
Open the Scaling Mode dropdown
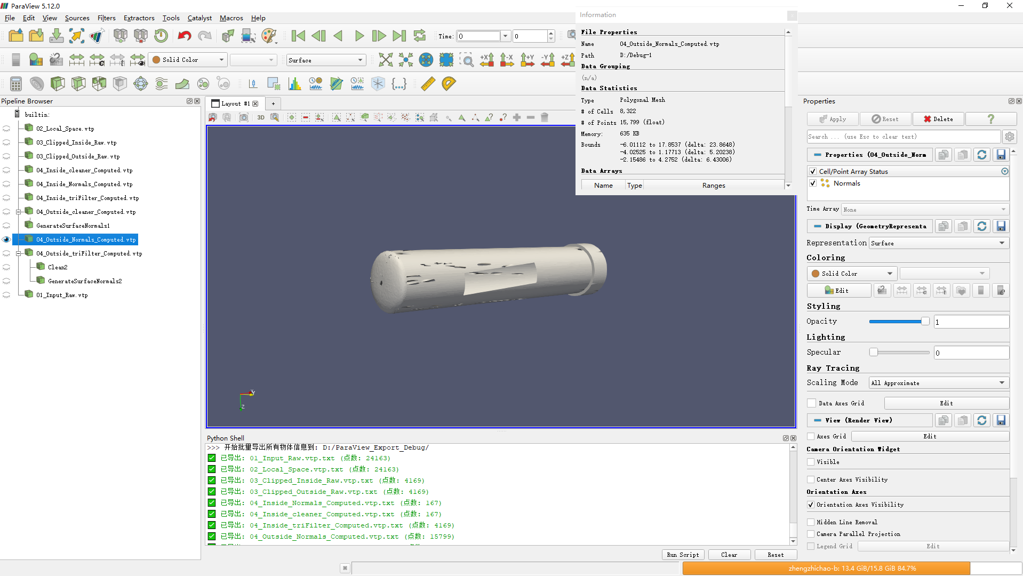point(938,383)
